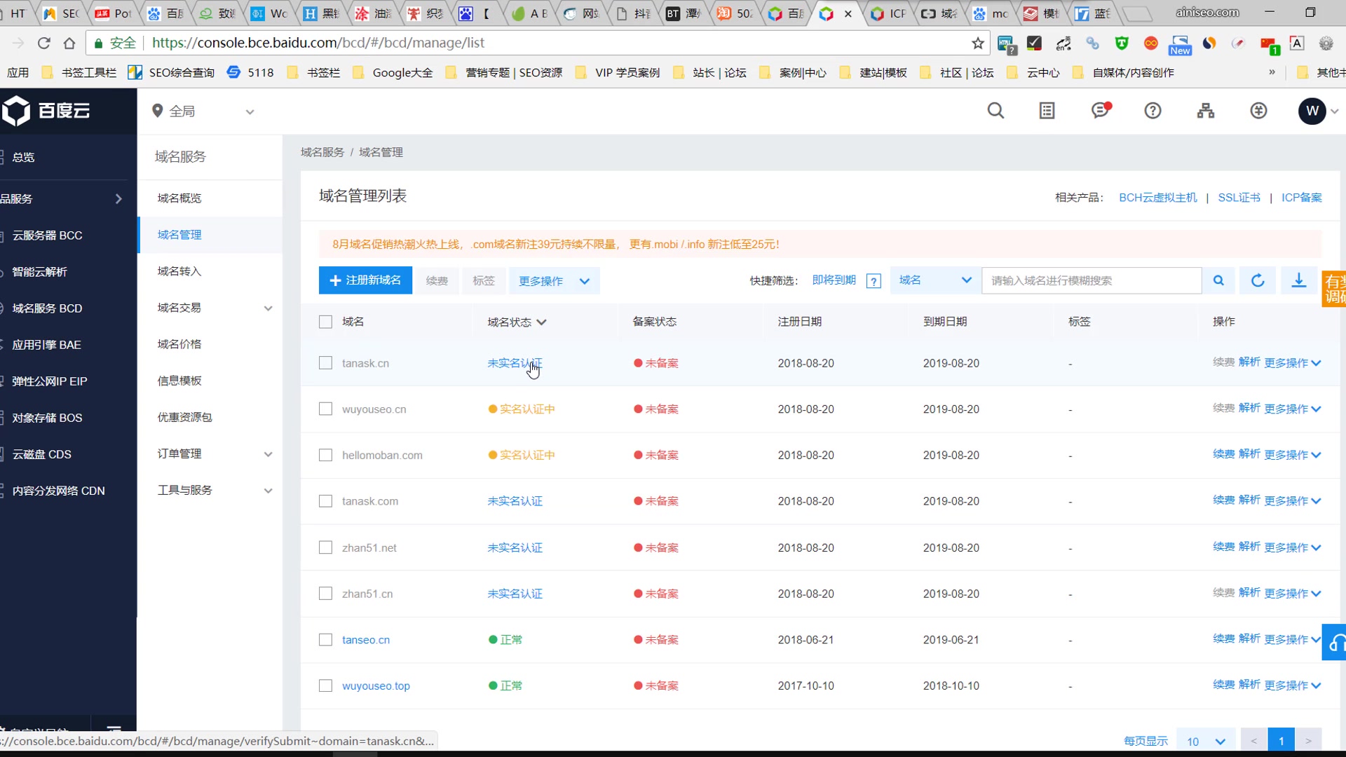Click the 注册新域名 button

pyautogui.click(x=365, y=280)
